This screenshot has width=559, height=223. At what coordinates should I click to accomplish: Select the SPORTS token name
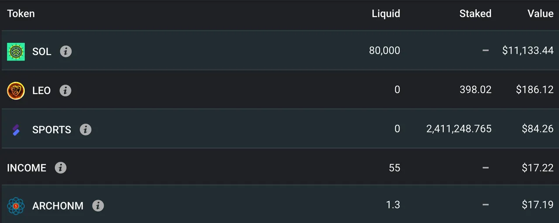52,130
